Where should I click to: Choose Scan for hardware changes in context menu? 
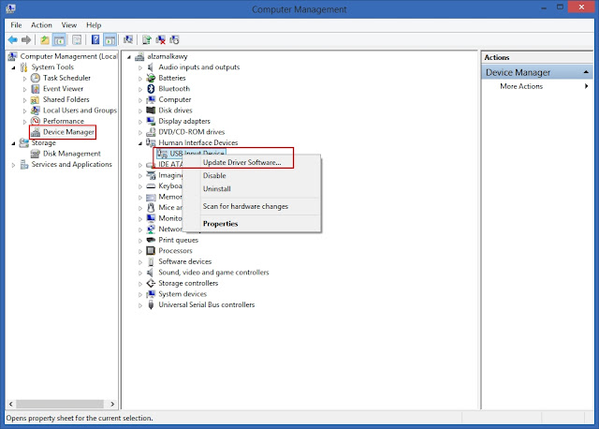[252, 206]
